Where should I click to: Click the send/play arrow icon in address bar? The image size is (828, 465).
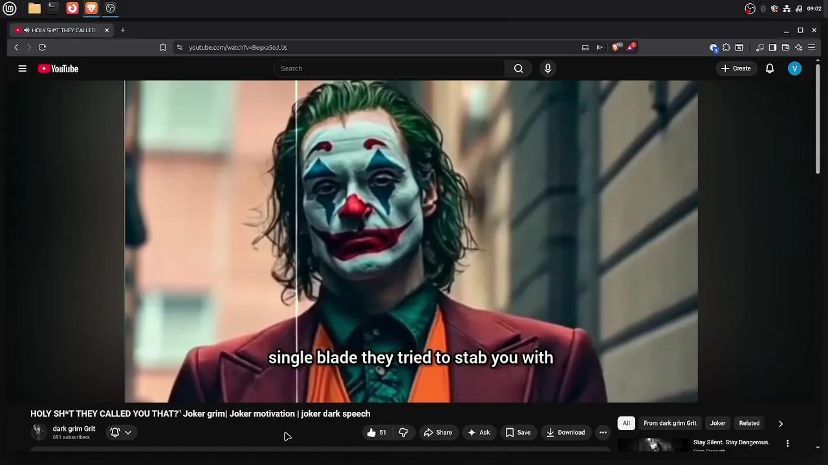(600, 47)
